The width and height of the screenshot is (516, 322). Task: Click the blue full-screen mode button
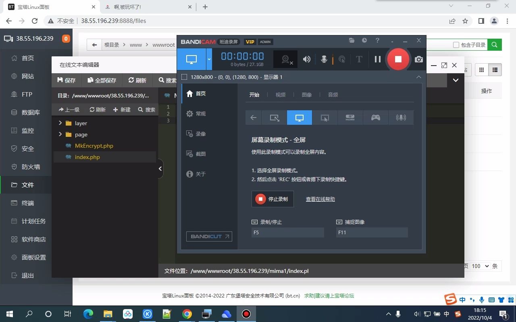(191, 59)
